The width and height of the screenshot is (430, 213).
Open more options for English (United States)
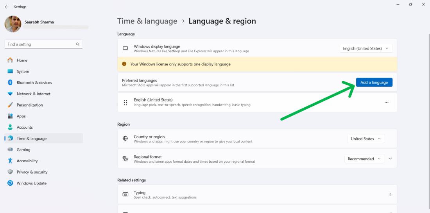[x=386, y=102]
